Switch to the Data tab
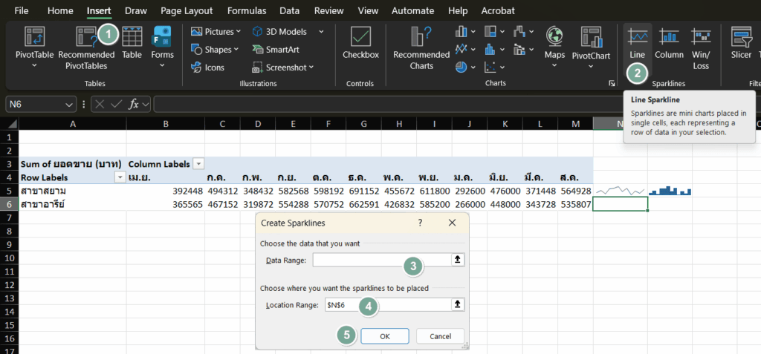Viewport: 761px width, 354px height. pos(289,10)
